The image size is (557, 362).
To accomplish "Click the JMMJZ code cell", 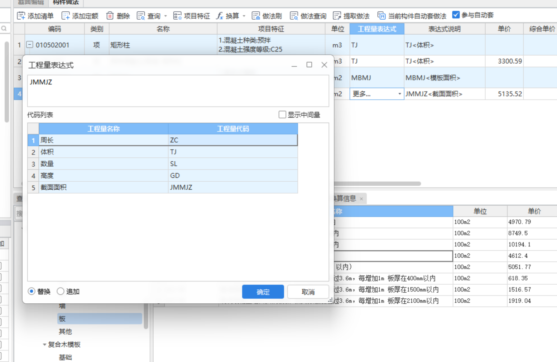I will [233, 187].
